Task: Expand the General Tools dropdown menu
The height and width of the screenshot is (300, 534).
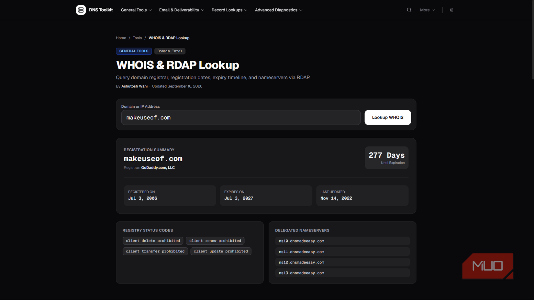Action: click(136, 10)
